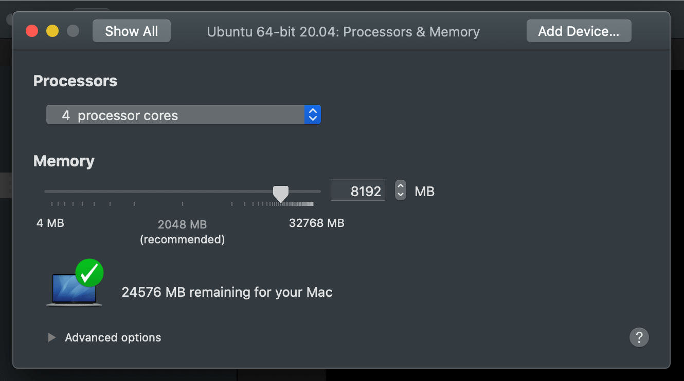This screenshot has width=684, height=381.
Task: Click the memory slider thumb
Action: 280,194
